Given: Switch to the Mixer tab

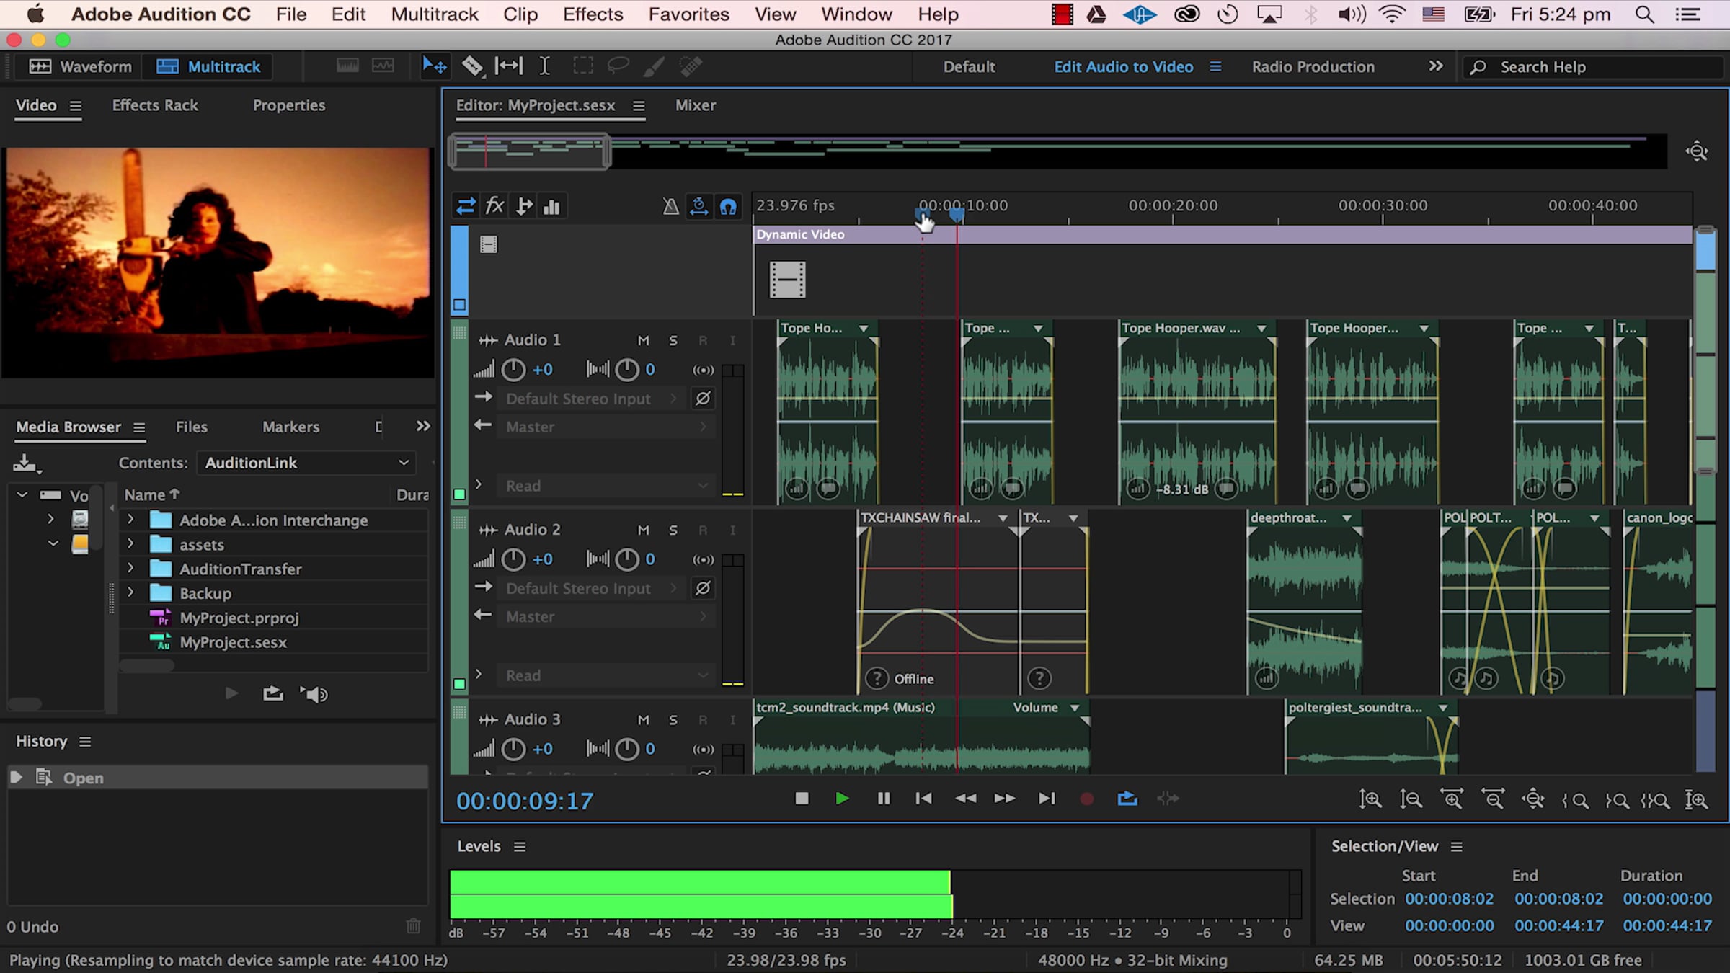Looking at the screenshot, I should [x=695, y=105].
